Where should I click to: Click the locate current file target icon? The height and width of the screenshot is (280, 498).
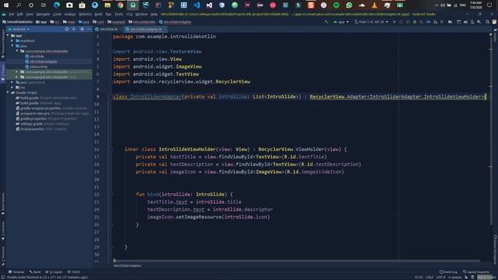click(x=67, y=30)
